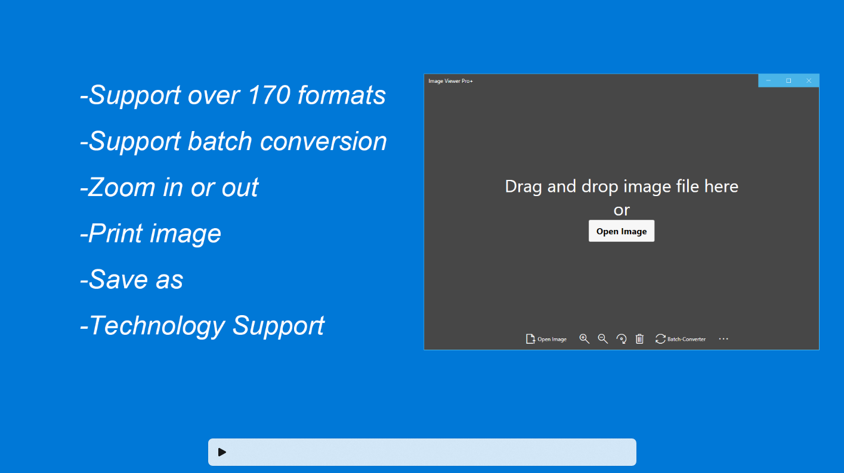The image size is (844, 473).
Task: Click the 'Technology Support' feature line
Action: [x=202, y=326]
